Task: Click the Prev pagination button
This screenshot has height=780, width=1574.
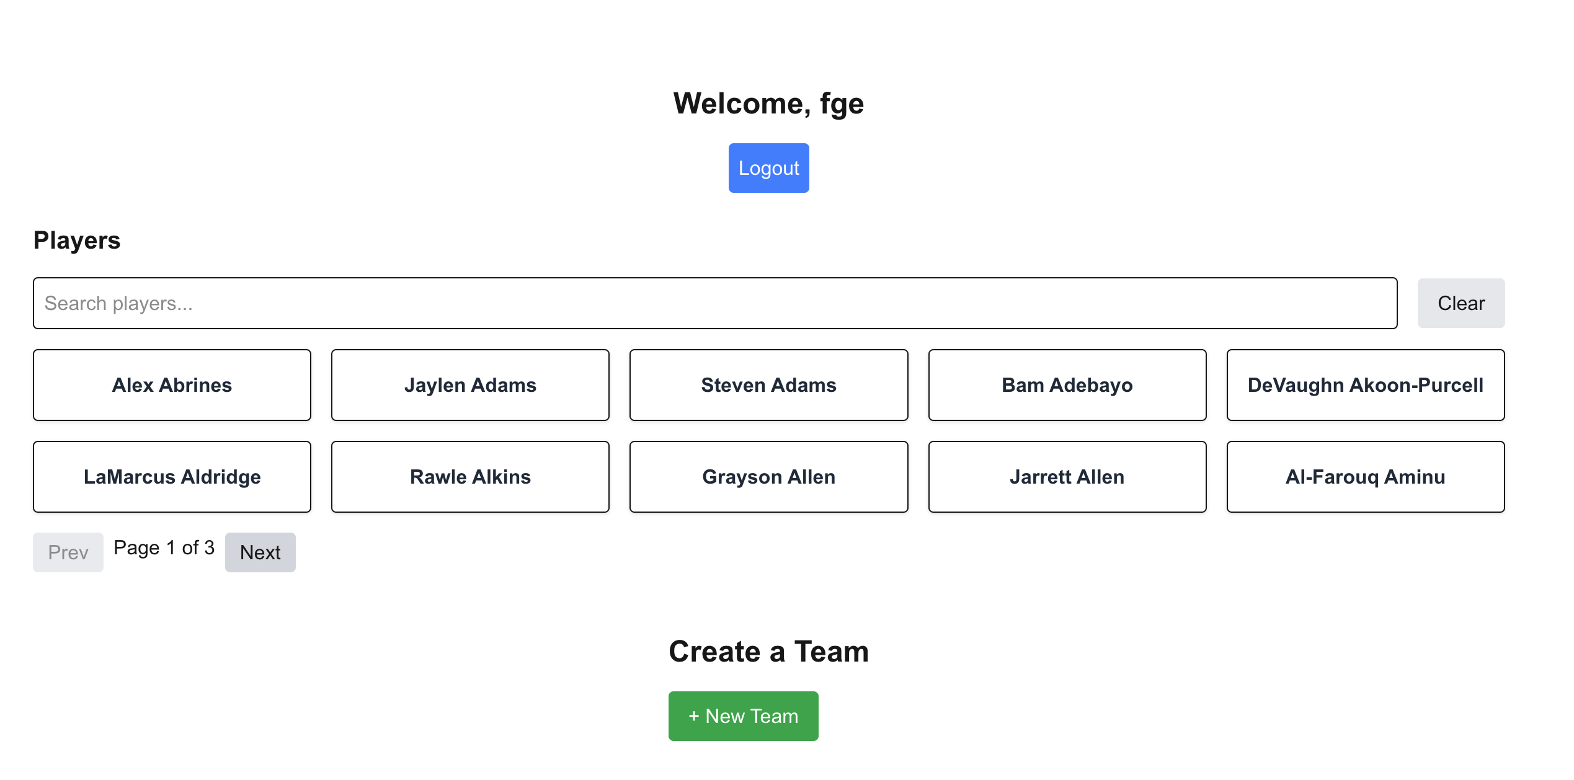Action: pyautogui.click(x=68, y=552)
